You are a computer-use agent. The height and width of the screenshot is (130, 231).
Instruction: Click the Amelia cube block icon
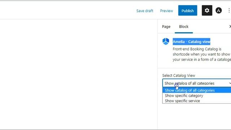[x=166, y=42]
